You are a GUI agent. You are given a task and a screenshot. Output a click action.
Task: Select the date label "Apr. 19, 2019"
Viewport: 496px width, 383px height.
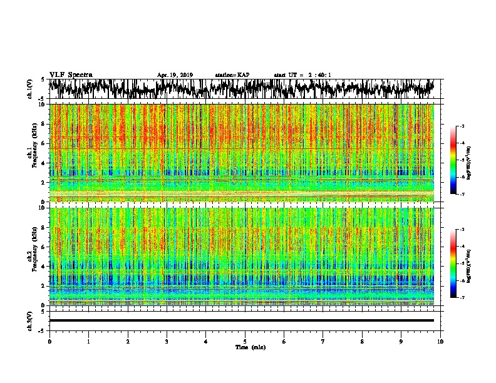click(175, 75)
